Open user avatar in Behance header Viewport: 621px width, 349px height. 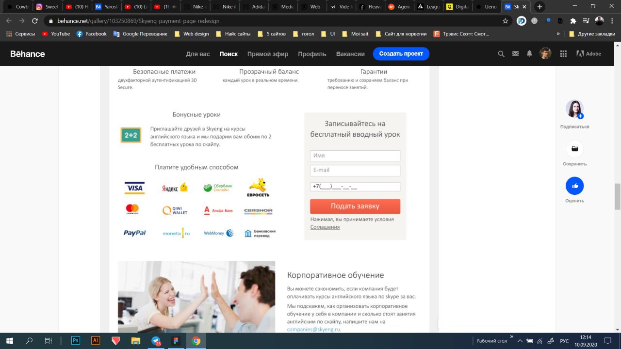(x=546, y=53)
